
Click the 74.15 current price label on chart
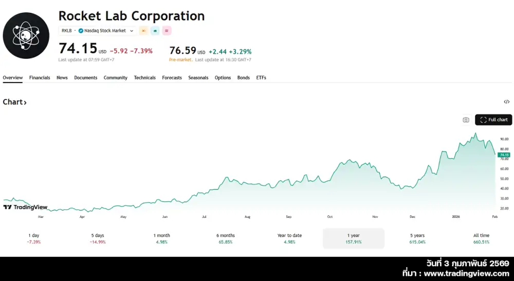(x=504, y=155)
